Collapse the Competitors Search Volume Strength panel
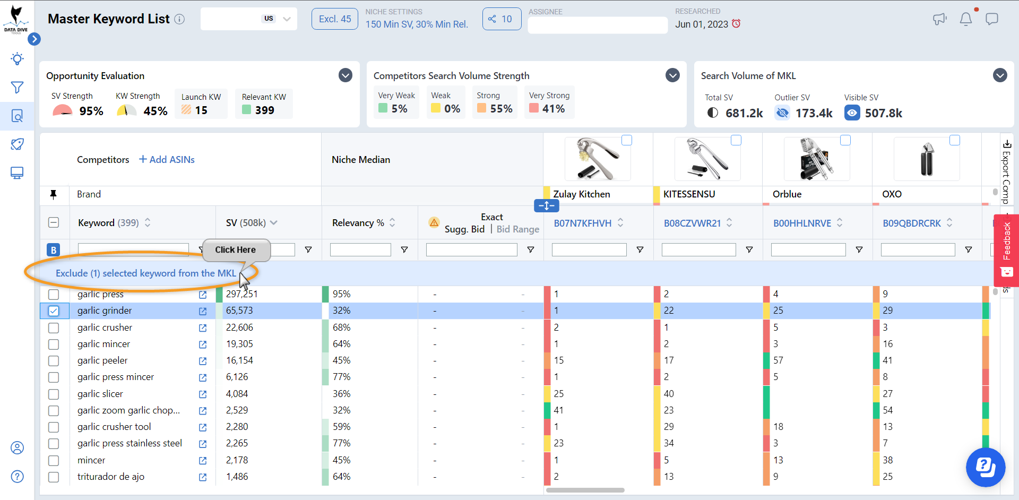Viewport: 1019px width, 500px height. tap(673, 75)
